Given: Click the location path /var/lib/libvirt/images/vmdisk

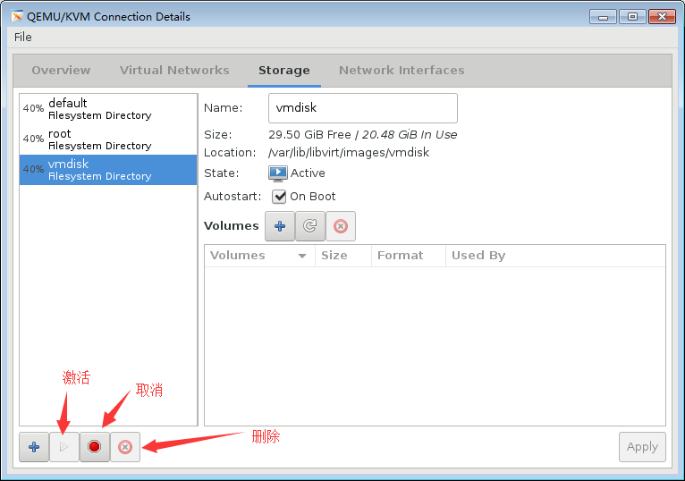Looking at the screenshot, I should coord(349,153).
